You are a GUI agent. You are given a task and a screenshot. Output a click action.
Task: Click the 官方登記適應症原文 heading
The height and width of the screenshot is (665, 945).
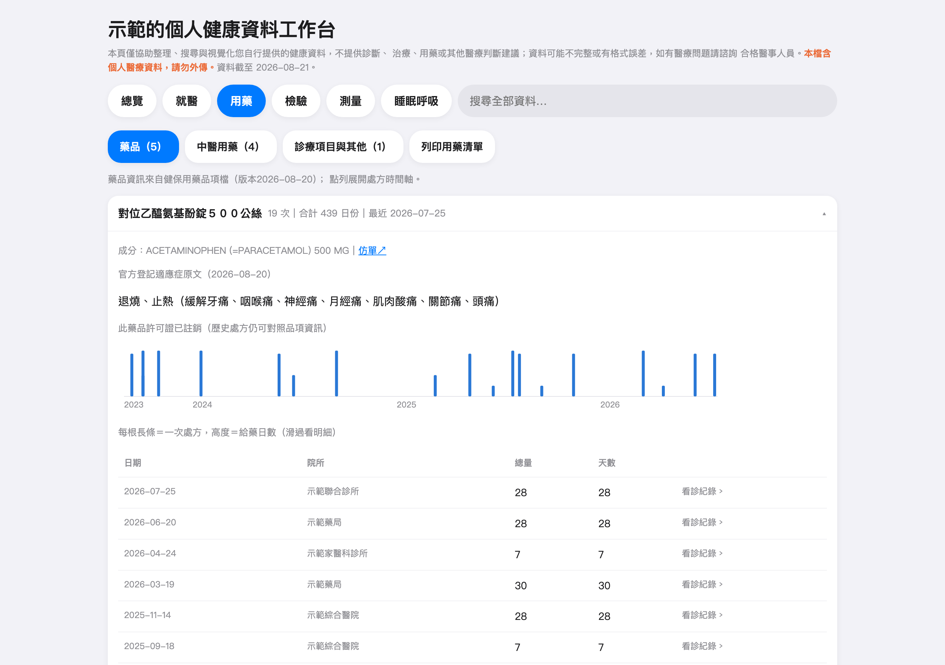(195, 274)
